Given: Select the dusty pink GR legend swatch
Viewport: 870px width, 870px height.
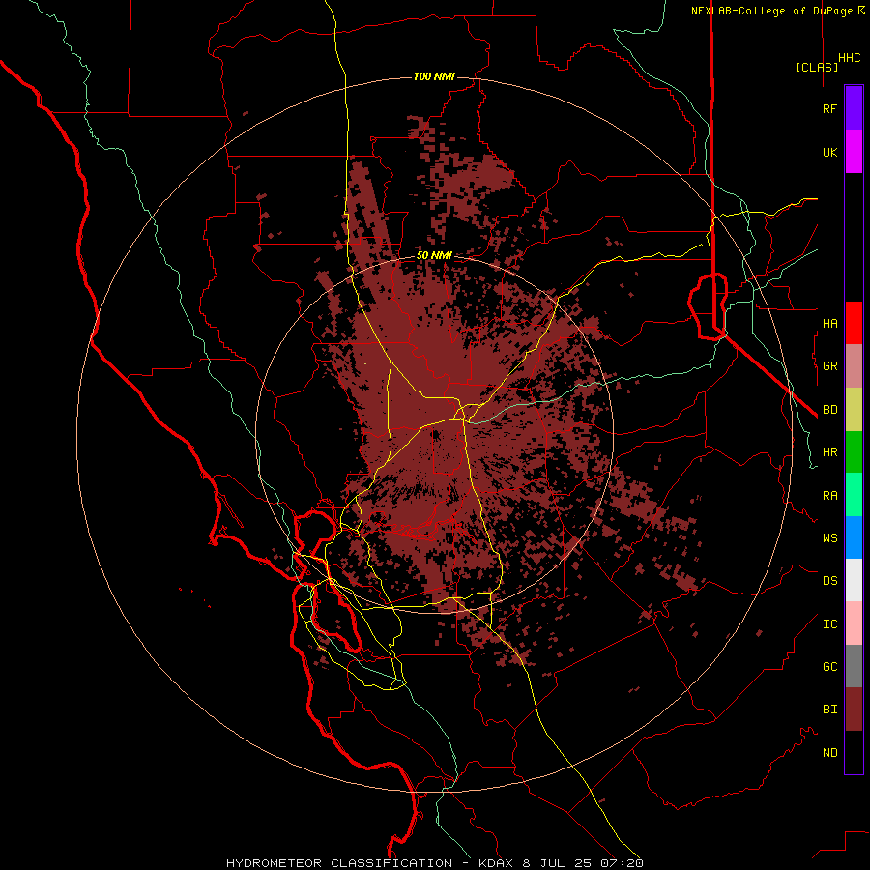Looking at the screenshot, I should click(854, 365).
